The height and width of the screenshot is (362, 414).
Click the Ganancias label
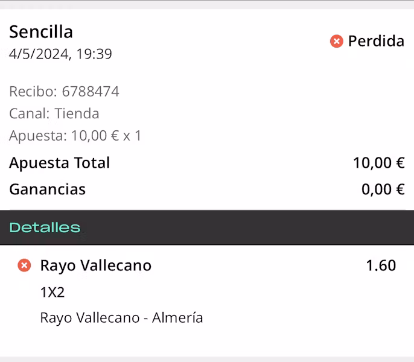click(47, 189)
